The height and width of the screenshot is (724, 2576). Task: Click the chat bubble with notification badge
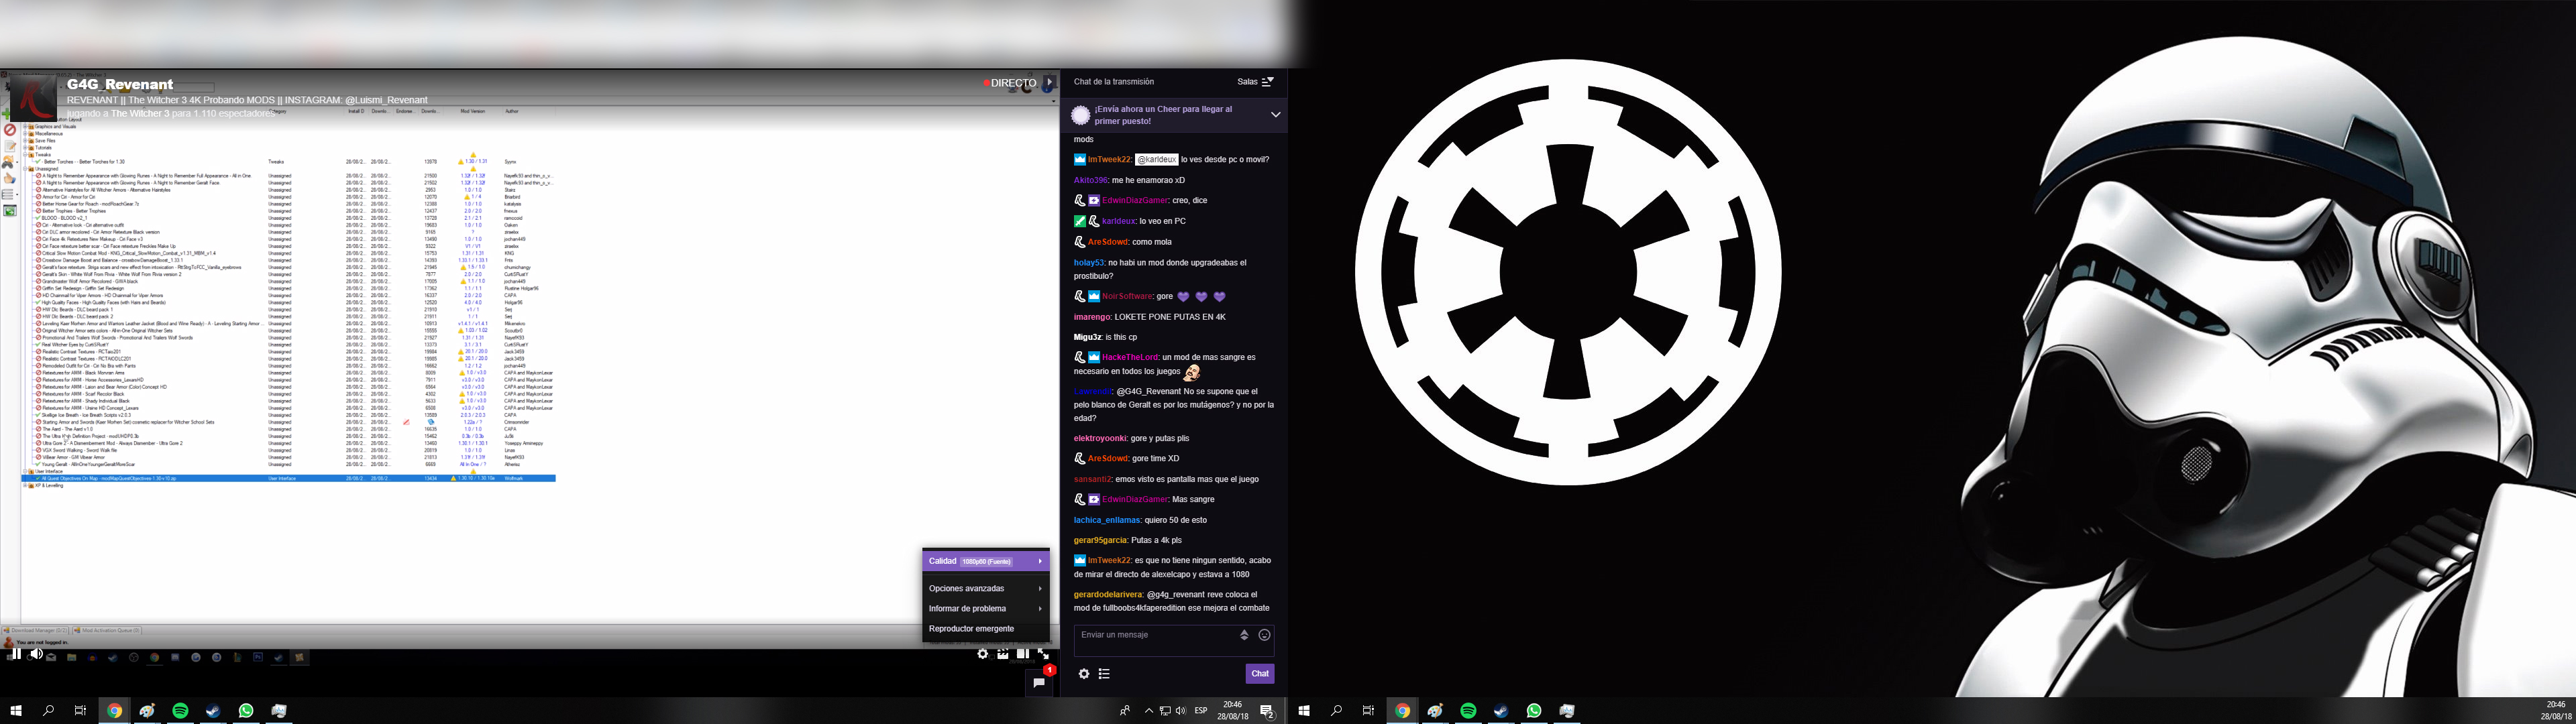tap(1040, 682)
